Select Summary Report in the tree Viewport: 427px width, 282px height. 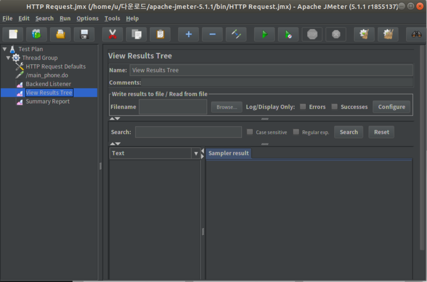pyautogui.click(x=48, y=101)
